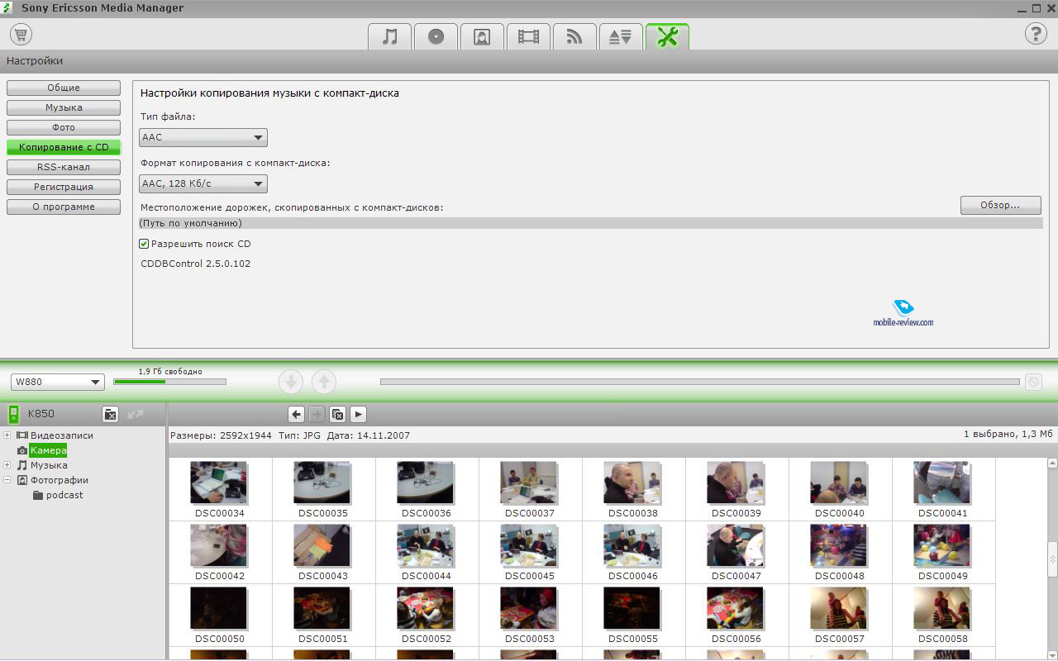This screenshot has width=1058, height=661.
Task: Select the Копирование с CD section
Action: (64, 147)
